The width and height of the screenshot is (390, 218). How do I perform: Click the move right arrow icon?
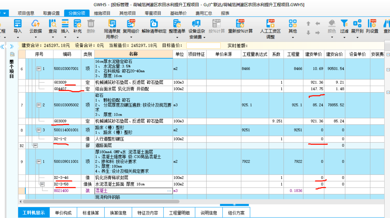317,33
